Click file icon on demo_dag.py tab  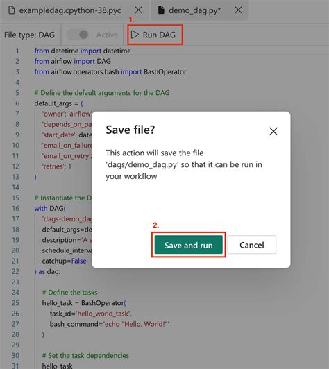(x=161, y=10)
